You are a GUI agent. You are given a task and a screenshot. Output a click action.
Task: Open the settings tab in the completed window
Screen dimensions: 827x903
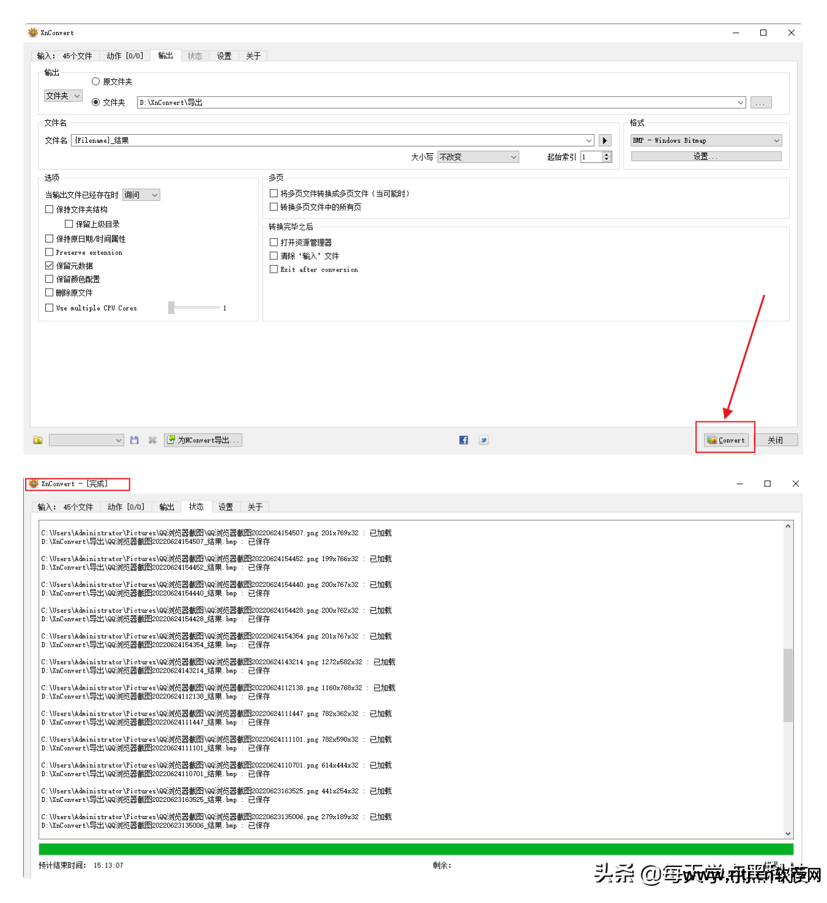[x=226, y=507]
